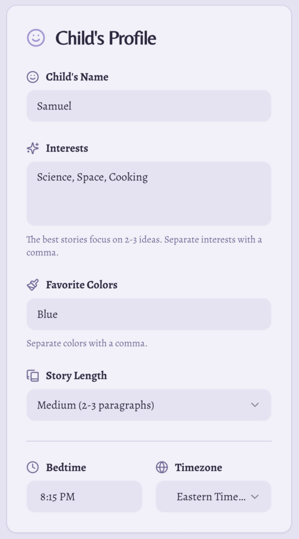
Task: Click the sparkles icon beside Interests
Action: tap(33, 148)
